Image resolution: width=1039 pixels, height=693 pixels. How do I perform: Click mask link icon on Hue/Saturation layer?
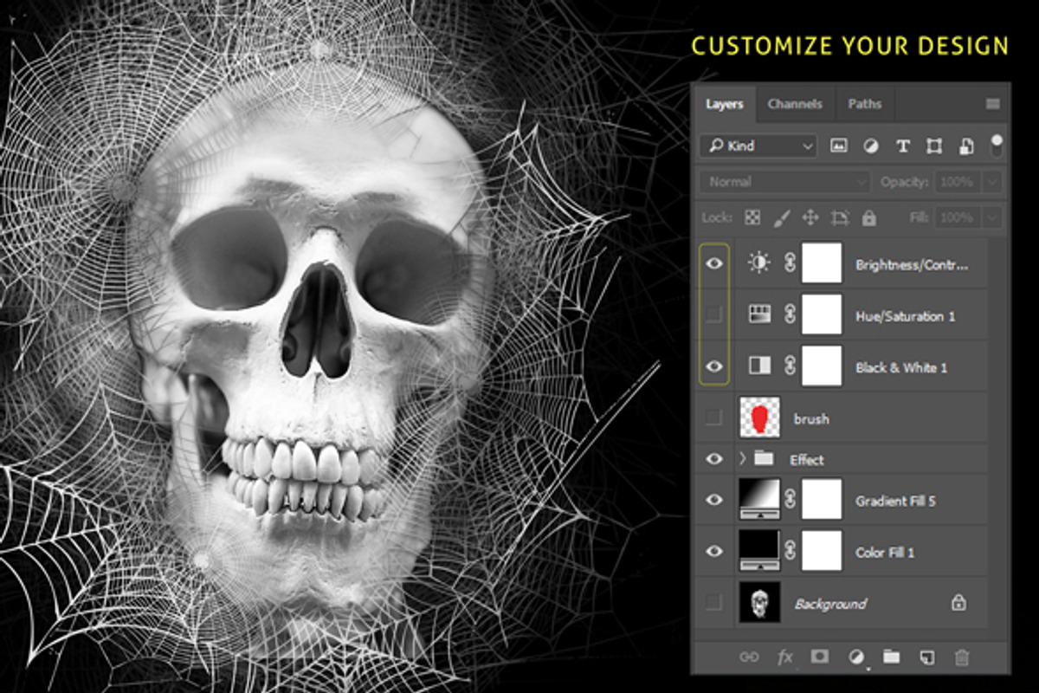pos(790,314)
